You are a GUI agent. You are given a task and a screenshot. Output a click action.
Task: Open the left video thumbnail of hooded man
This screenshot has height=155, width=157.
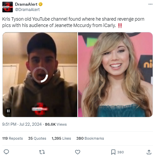pyautogui.click(x=40, y=75)
